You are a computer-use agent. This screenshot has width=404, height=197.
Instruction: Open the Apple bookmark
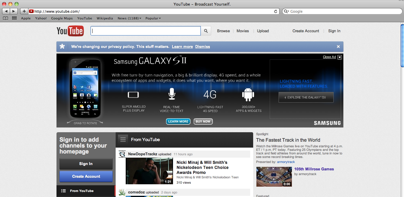[x=26, y=18]
